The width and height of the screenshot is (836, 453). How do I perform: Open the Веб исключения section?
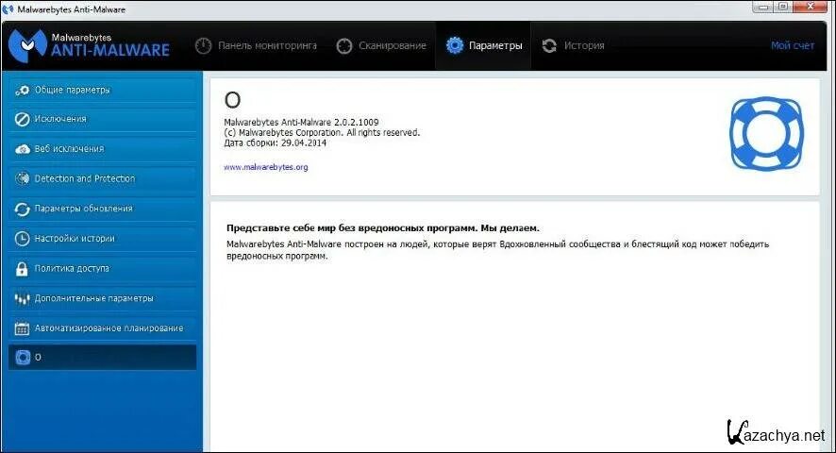point(102,149)
